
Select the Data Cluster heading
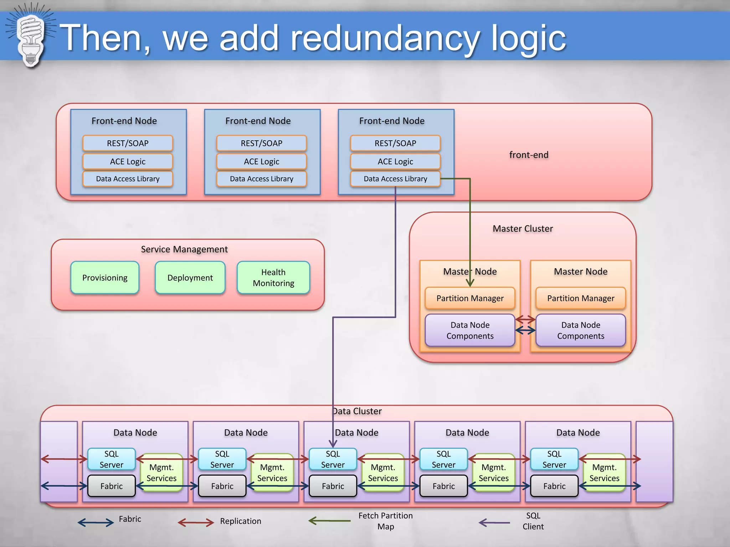(x=357, y=411)
